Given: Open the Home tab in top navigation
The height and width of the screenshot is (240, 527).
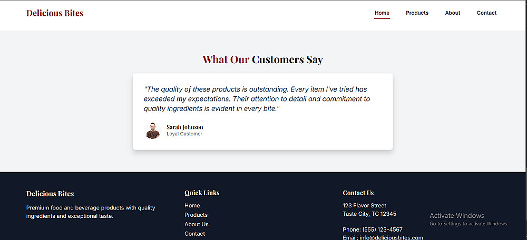Looking at the screenshot, I should pyautogui.click(x=382, y=13).
